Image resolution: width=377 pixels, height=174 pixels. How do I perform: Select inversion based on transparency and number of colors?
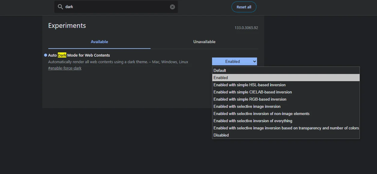(x=286, y=128)
